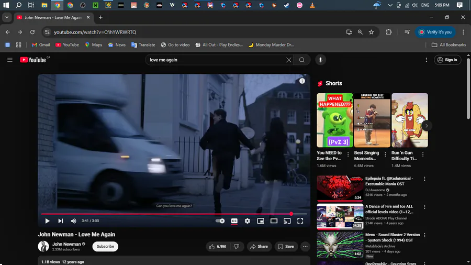Screen dimensions: 471x265
Task: Open Maps bookmark
Action: [x=94, y=45]
